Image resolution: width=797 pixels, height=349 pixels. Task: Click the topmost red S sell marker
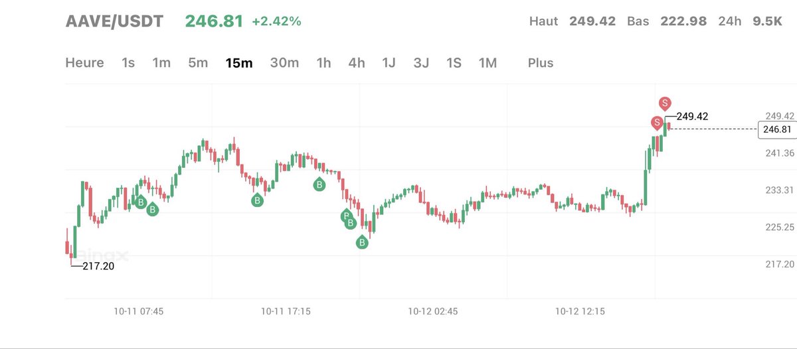point(665,103)
